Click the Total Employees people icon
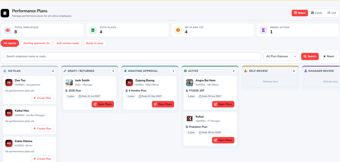 (x=8, y=30)
